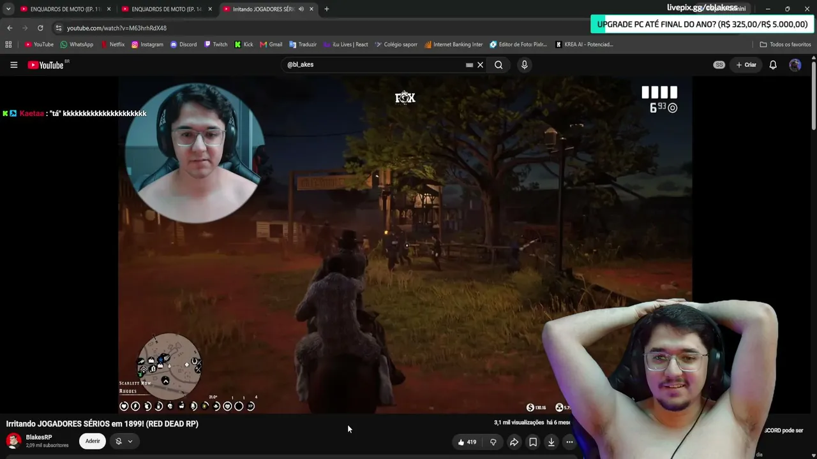This screenshot has width=817, height=459.
Task: Open the Netflix bookmark
Action: pyautogui.click(x=112, y=45)
